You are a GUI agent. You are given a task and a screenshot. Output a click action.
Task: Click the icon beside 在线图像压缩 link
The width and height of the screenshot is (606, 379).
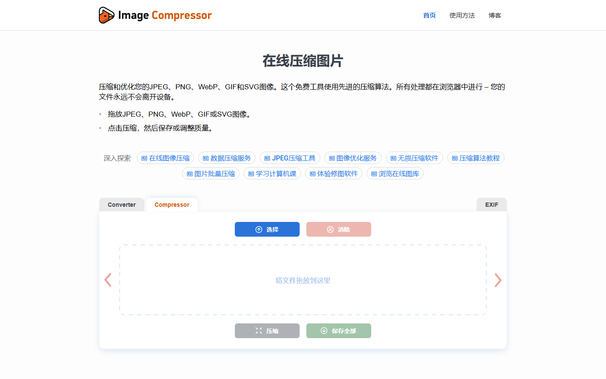click(144, 158)
